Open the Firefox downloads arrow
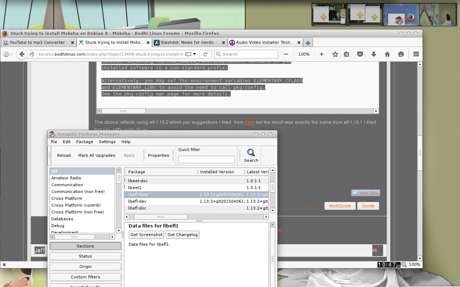460x287 pixels. point(373,54)
